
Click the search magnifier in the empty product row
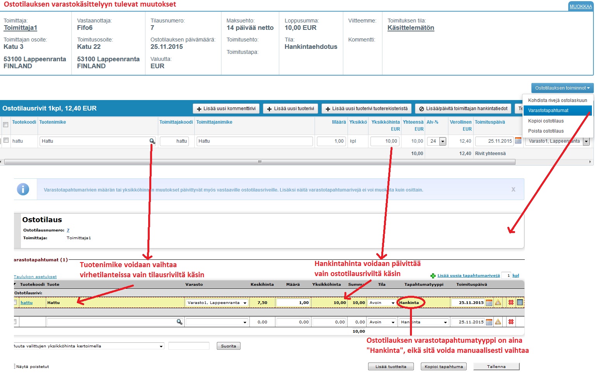179,322
